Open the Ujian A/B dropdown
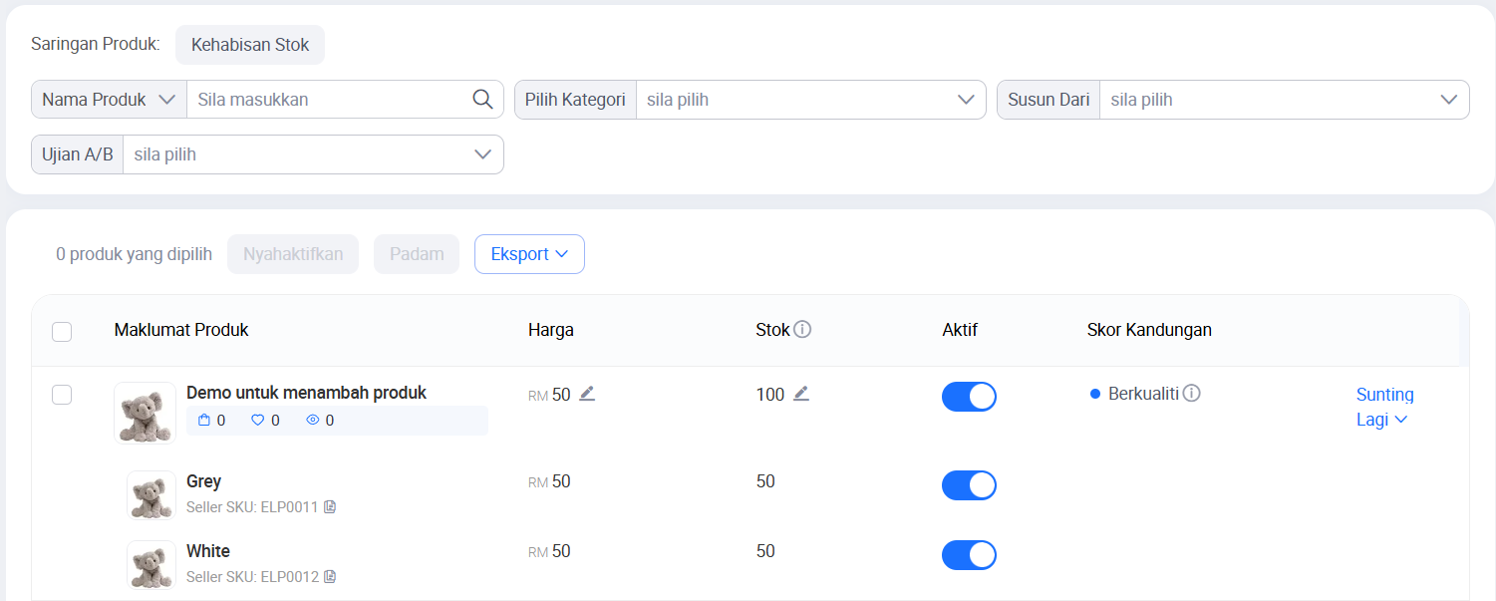The height and width of the screenshot is (601, 1496). pyautogui.click(x=312, y=154)
